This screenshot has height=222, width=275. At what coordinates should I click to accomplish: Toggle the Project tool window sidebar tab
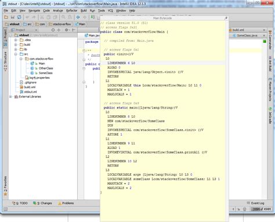(5, 38)
